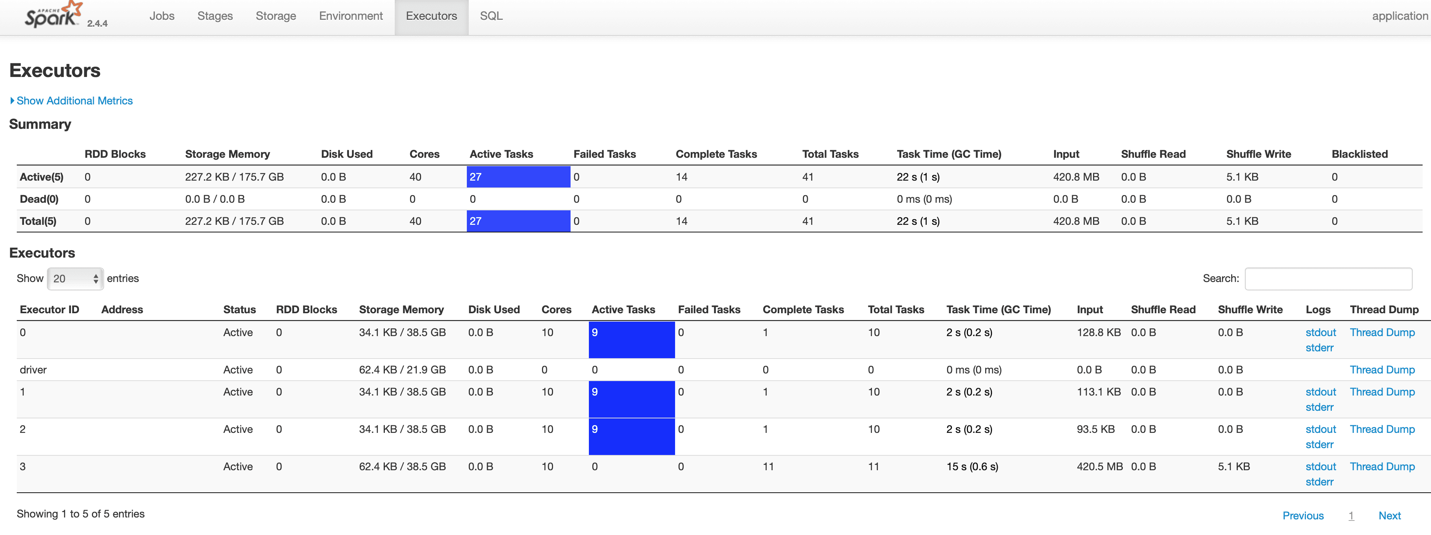
Task: Sort by Active Tasks column header
Action: (x=623, y=310)
